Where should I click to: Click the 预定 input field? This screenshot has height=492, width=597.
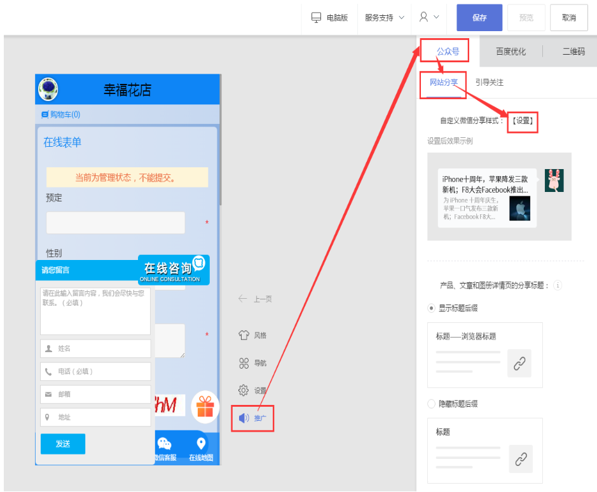click(x=115, y=222)
